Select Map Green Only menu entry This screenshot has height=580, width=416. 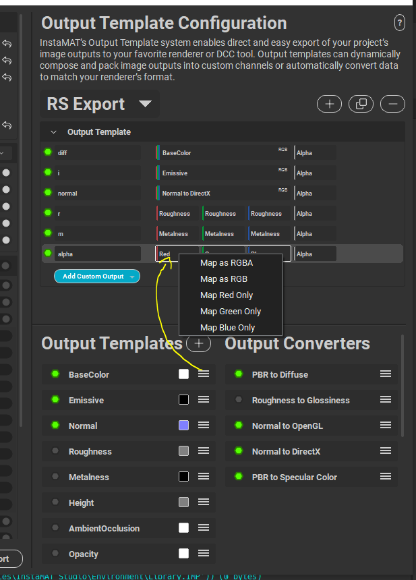pos(231,311)
